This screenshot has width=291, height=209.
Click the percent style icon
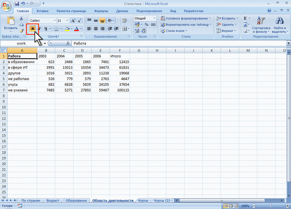[146, 24]
